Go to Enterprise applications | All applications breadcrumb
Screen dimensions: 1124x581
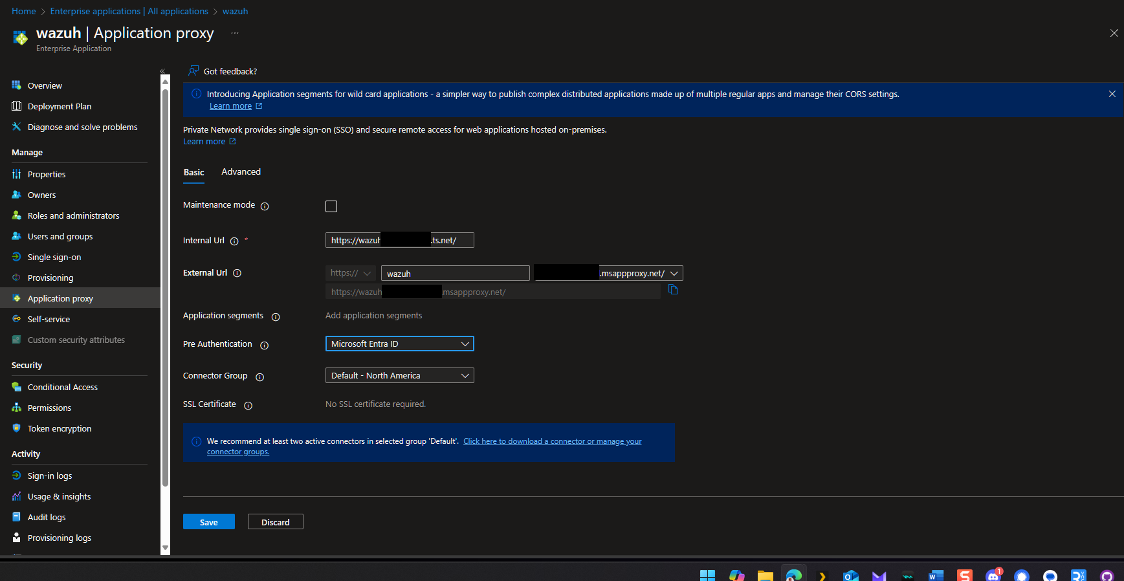pos(129,11)
